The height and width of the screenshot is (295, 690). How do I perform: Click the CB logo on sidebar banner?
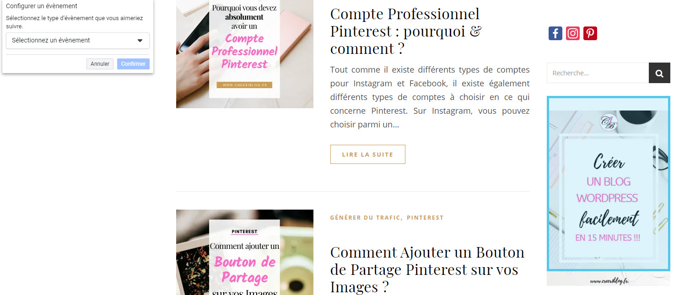coord(609,122)
